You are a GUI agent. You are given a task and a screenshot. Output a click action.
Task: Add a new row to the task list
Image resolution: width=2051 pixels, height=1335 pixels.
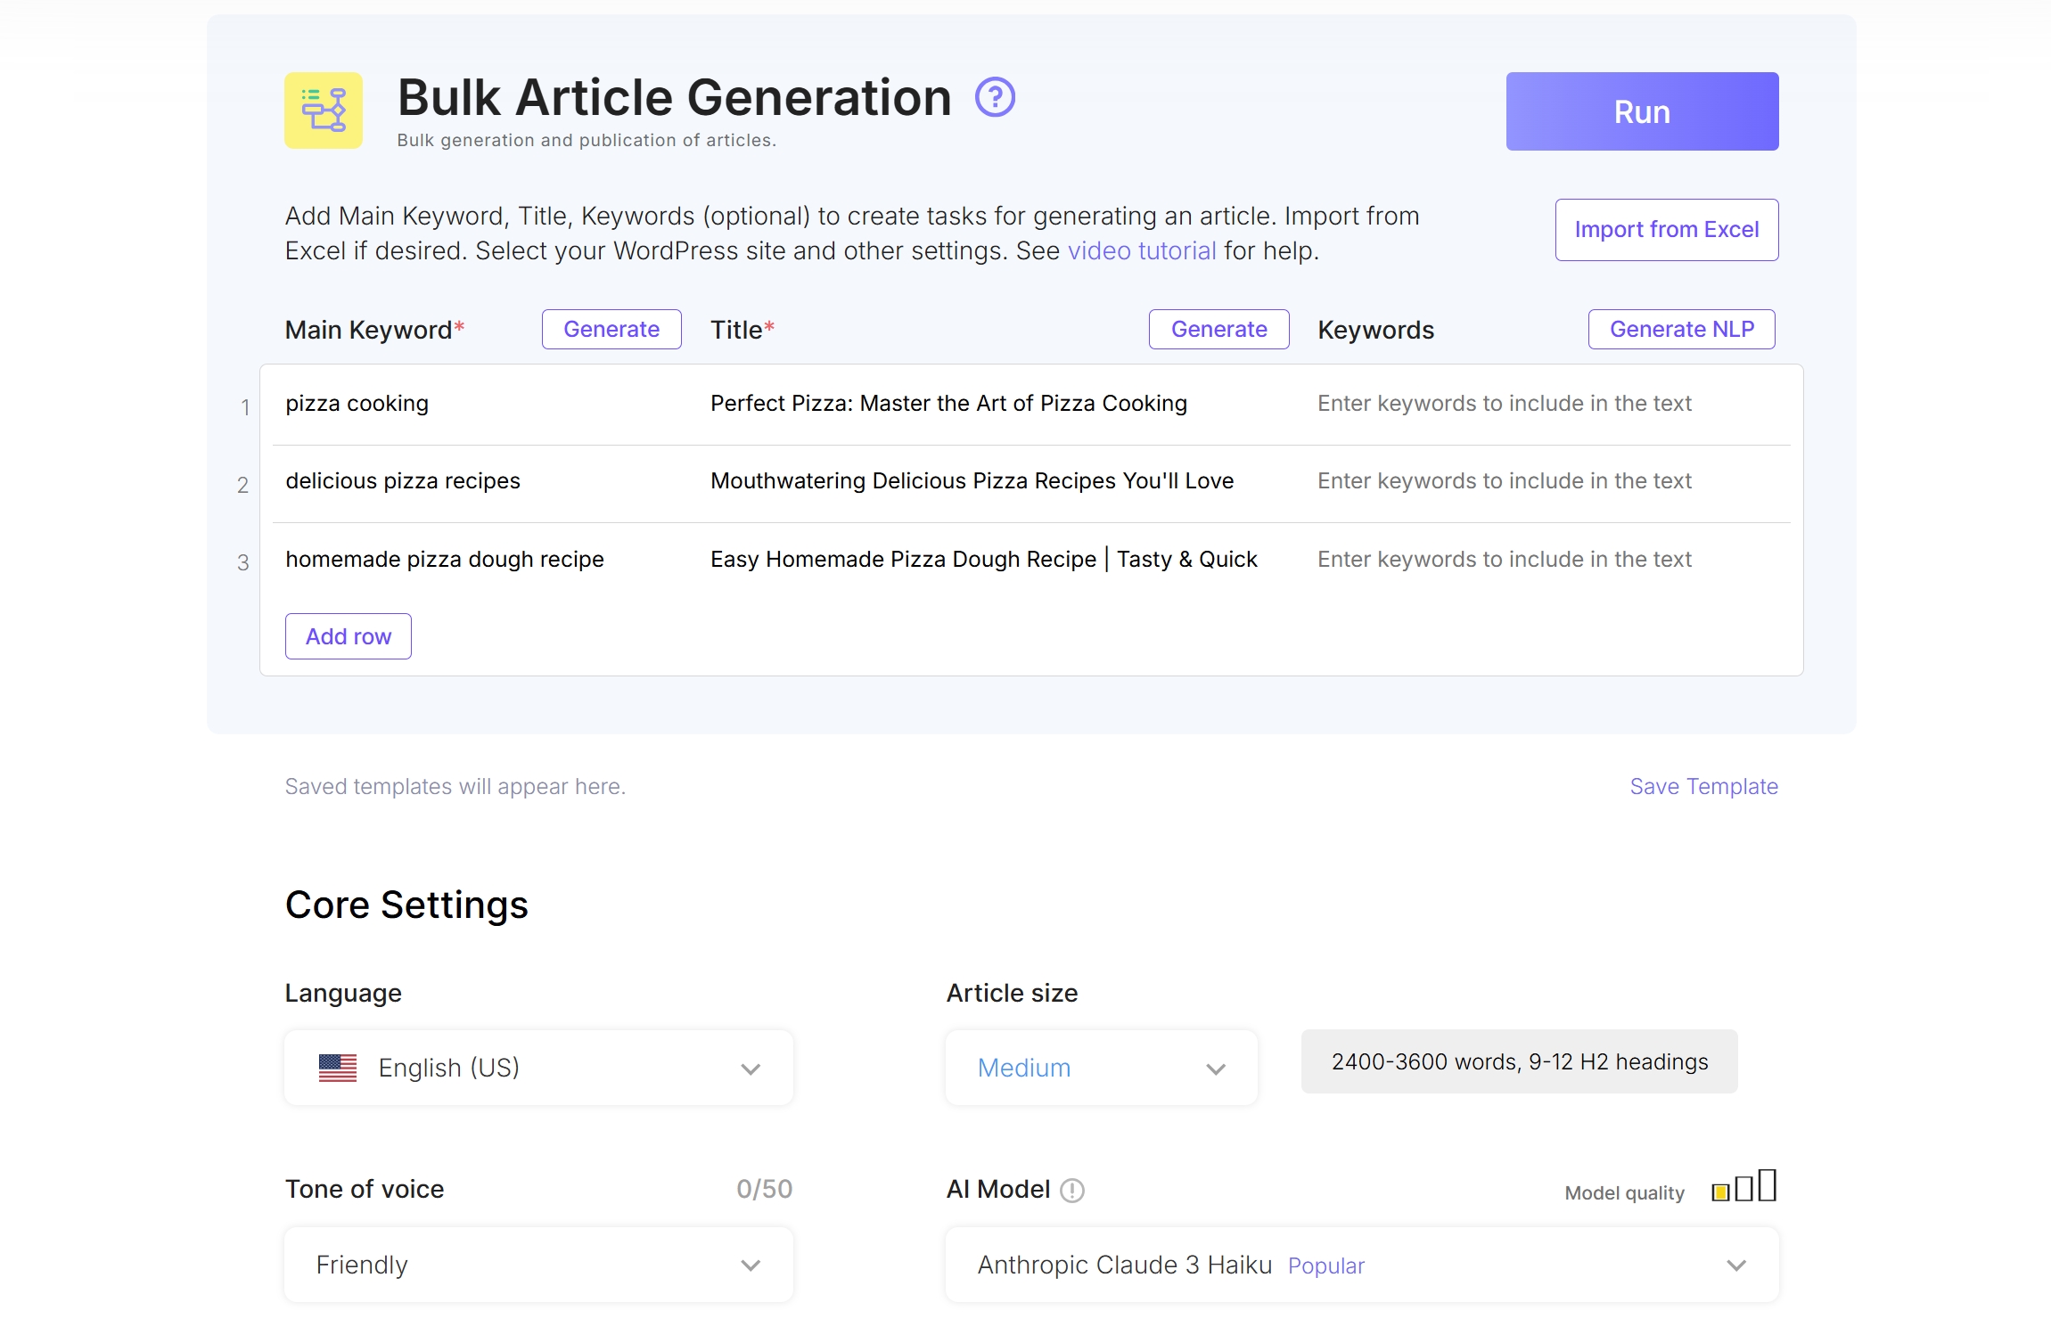click(348, 635)
